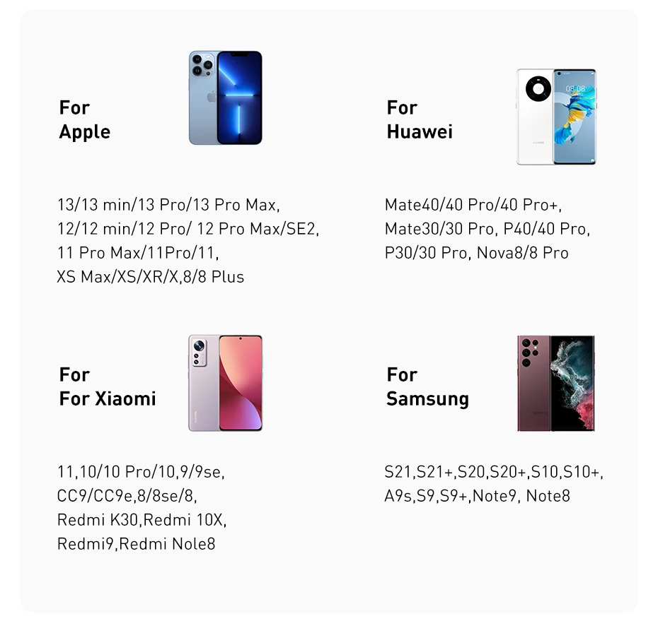Click the burgundy Samsung phone image
Viewport: 658px width, 621px height.
(556, 383)
